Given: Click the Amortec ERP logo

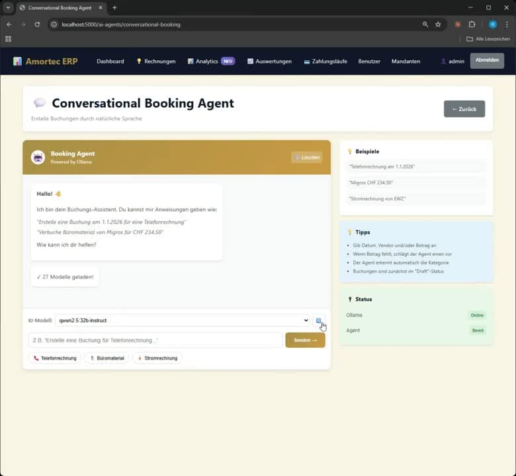Looking at the screenshot, I should pos(46,61).
